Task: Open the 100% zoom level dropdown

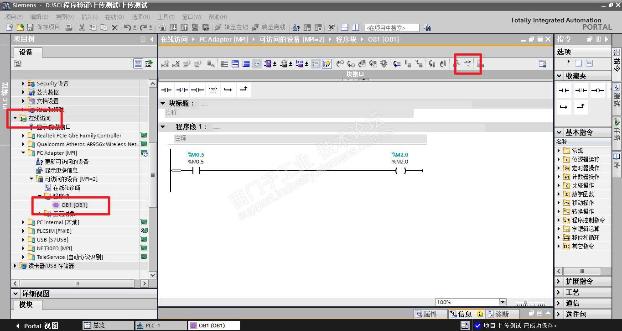Action: 503,302
